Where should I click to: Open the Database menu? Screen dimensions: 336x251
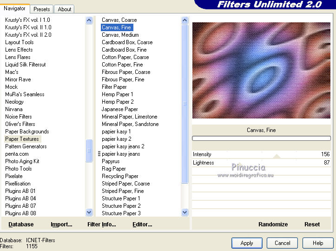[x=21, y=225]
